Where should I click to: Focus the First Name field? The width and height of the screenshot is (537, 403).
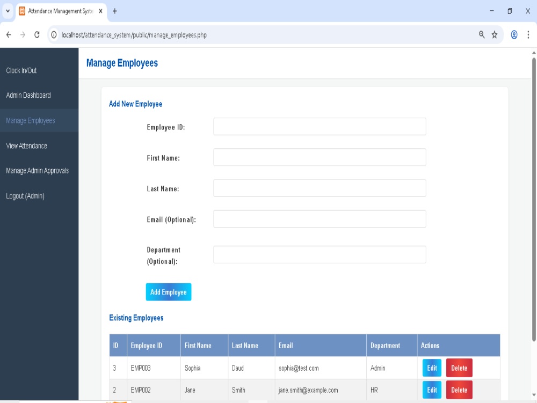coord(320,157)
